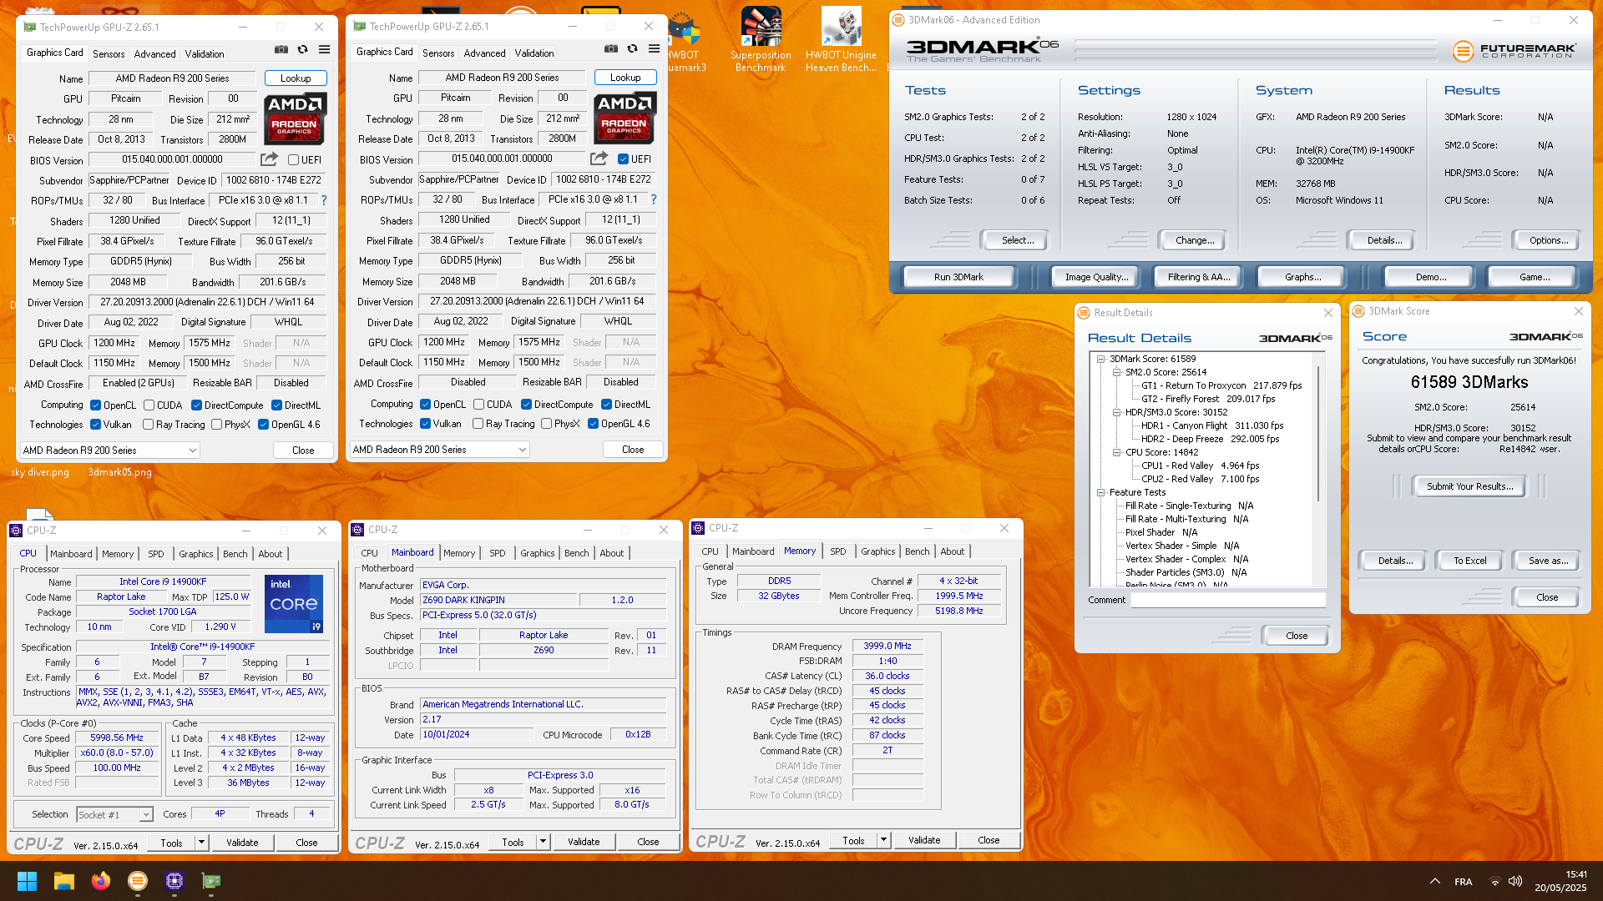Select HDR/SM3.0 Score 30152 tree row
1603x901 pixels.
(x=1176, y=412)
